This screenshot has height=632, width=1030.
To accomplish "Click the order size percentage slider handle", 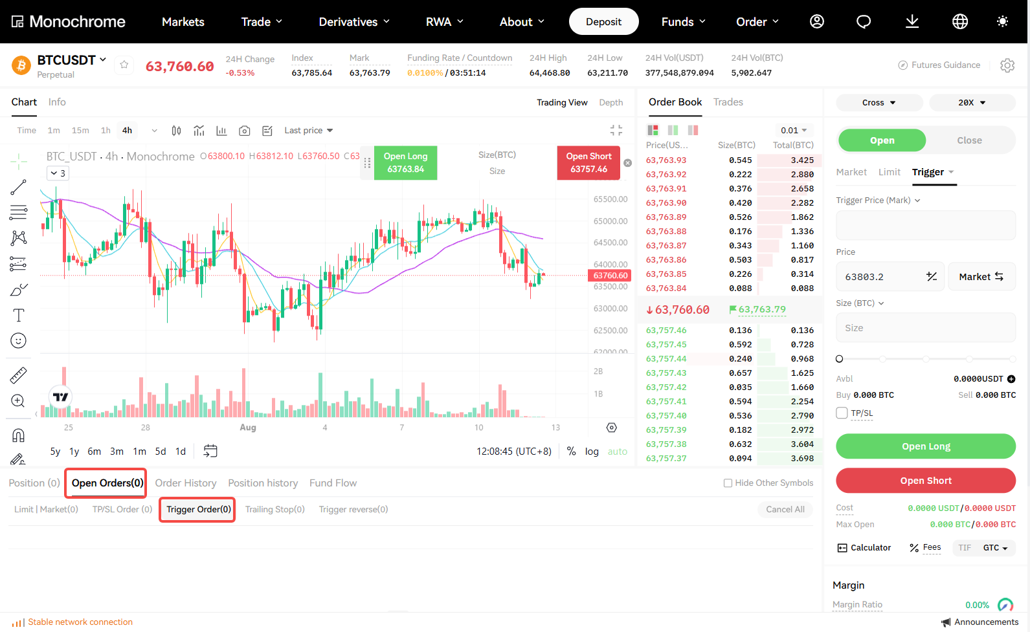I will point(840,359).
